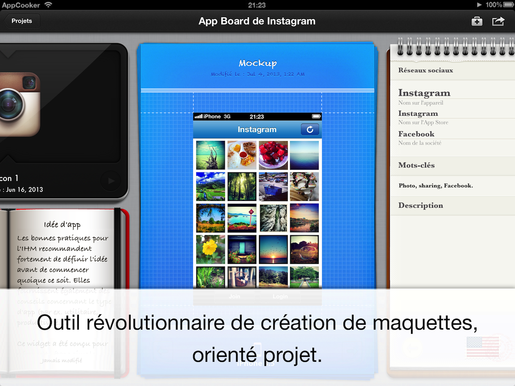Tap the "Jun 16, 2013" date on icon panel
This screenshot has height=386, width=515.
(x=24, y=189)
